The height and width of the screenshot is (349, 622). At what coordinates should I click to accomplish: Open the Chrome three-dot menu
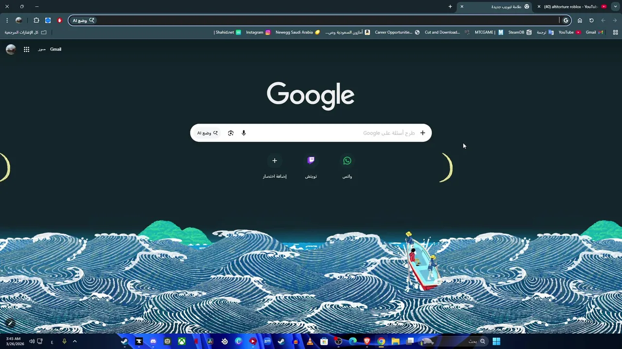tap(7, 20)
